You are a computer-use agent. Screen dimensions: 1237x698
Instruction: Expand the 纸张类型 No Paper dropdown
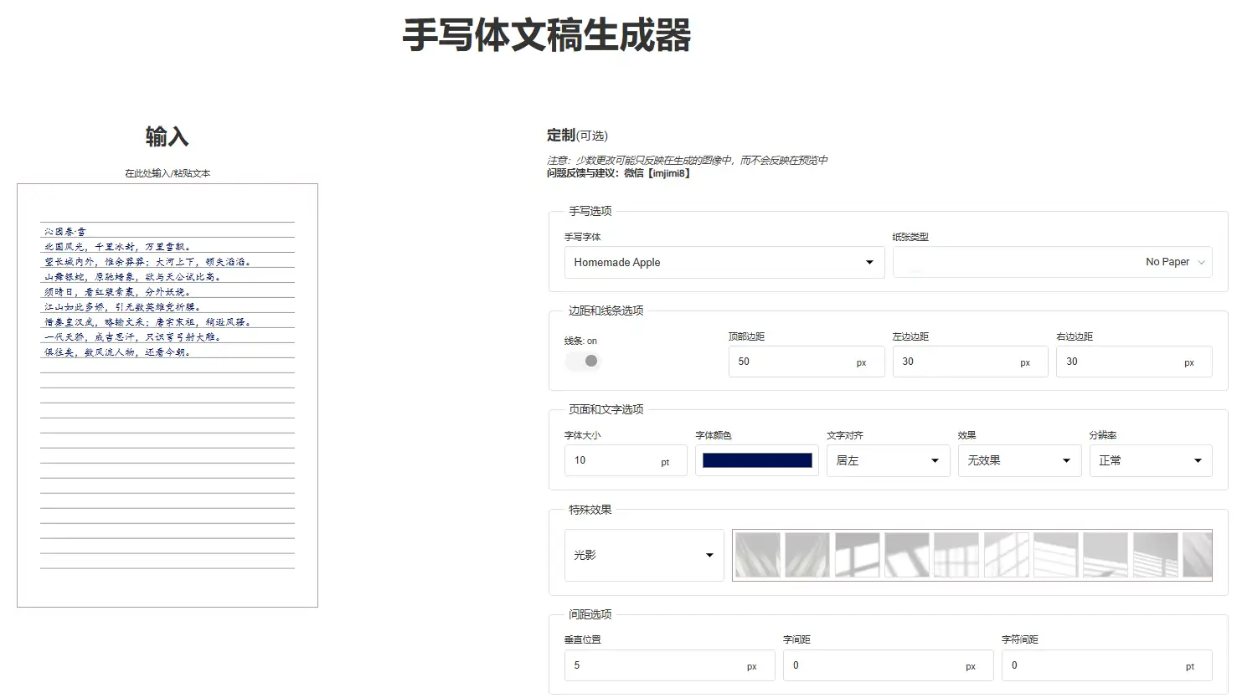click(1052, 262)
